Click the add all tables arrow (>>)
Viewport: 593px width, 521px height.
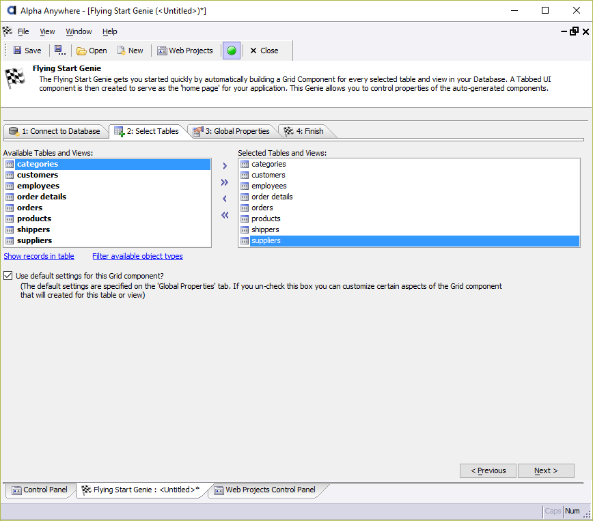click(x=225, y=182)
